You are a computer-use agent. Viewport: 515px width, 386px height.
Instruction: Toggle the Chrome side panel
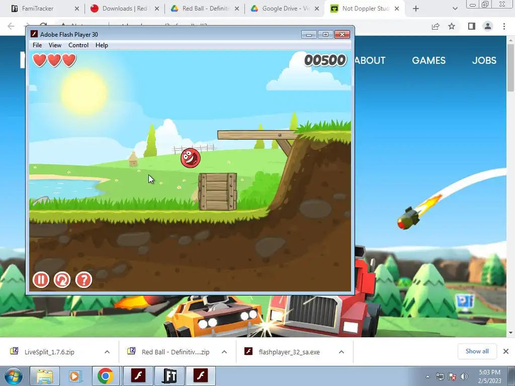[472, 26]
